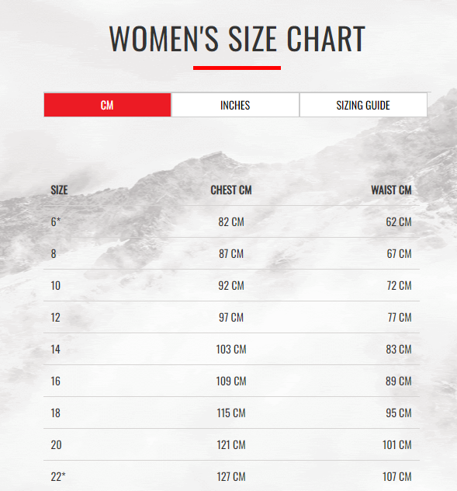Click the 127 CM chest value
The height and width of the screenshot is (491, 457).
tap(231, 476)
